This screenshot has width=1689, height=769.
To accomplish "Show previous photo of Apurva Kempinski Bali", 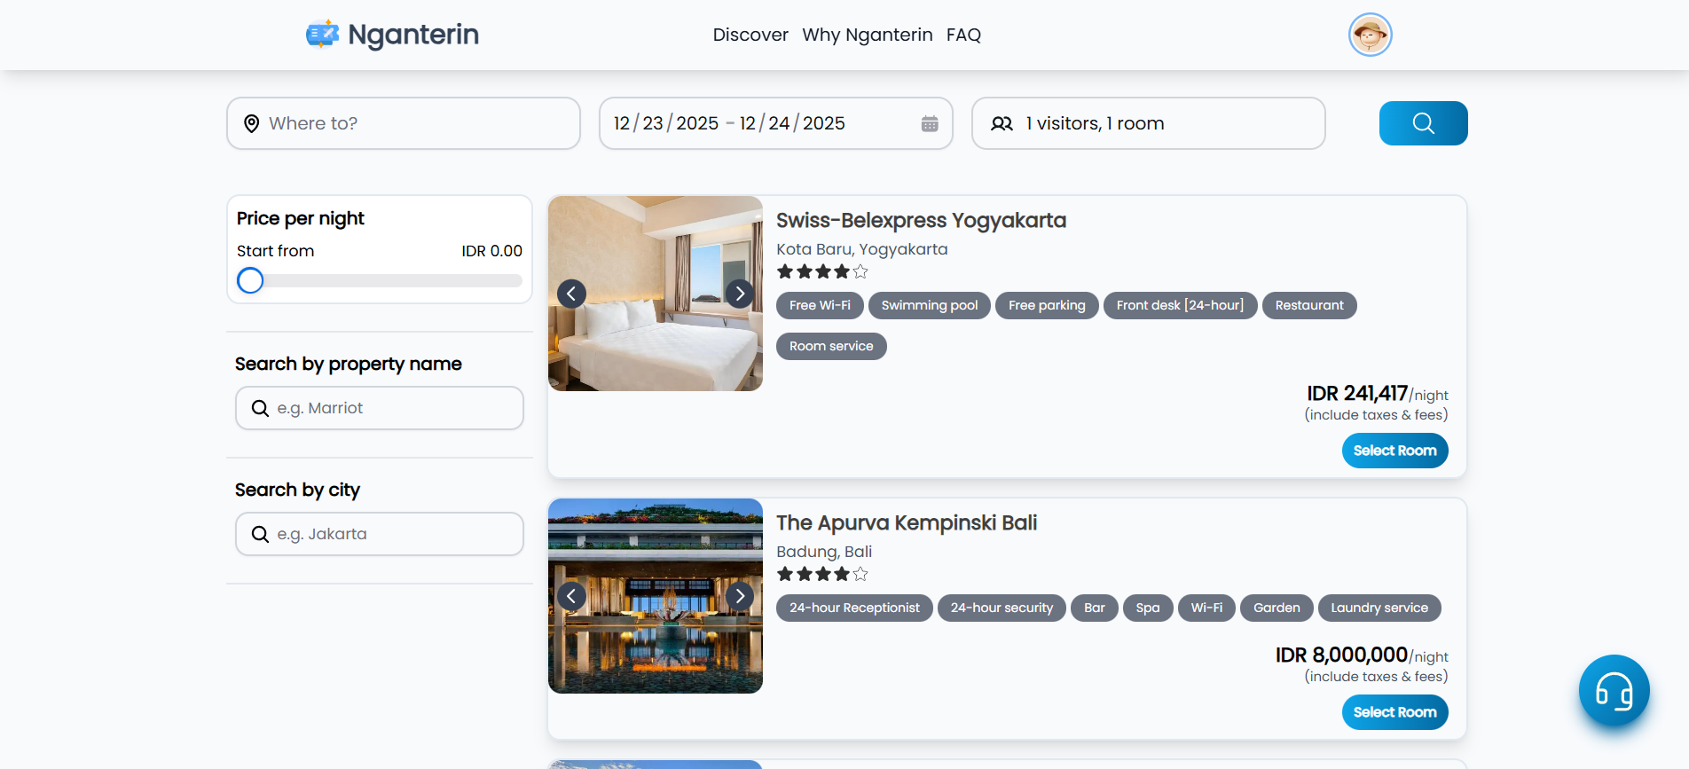I will [x=571, y=596].
